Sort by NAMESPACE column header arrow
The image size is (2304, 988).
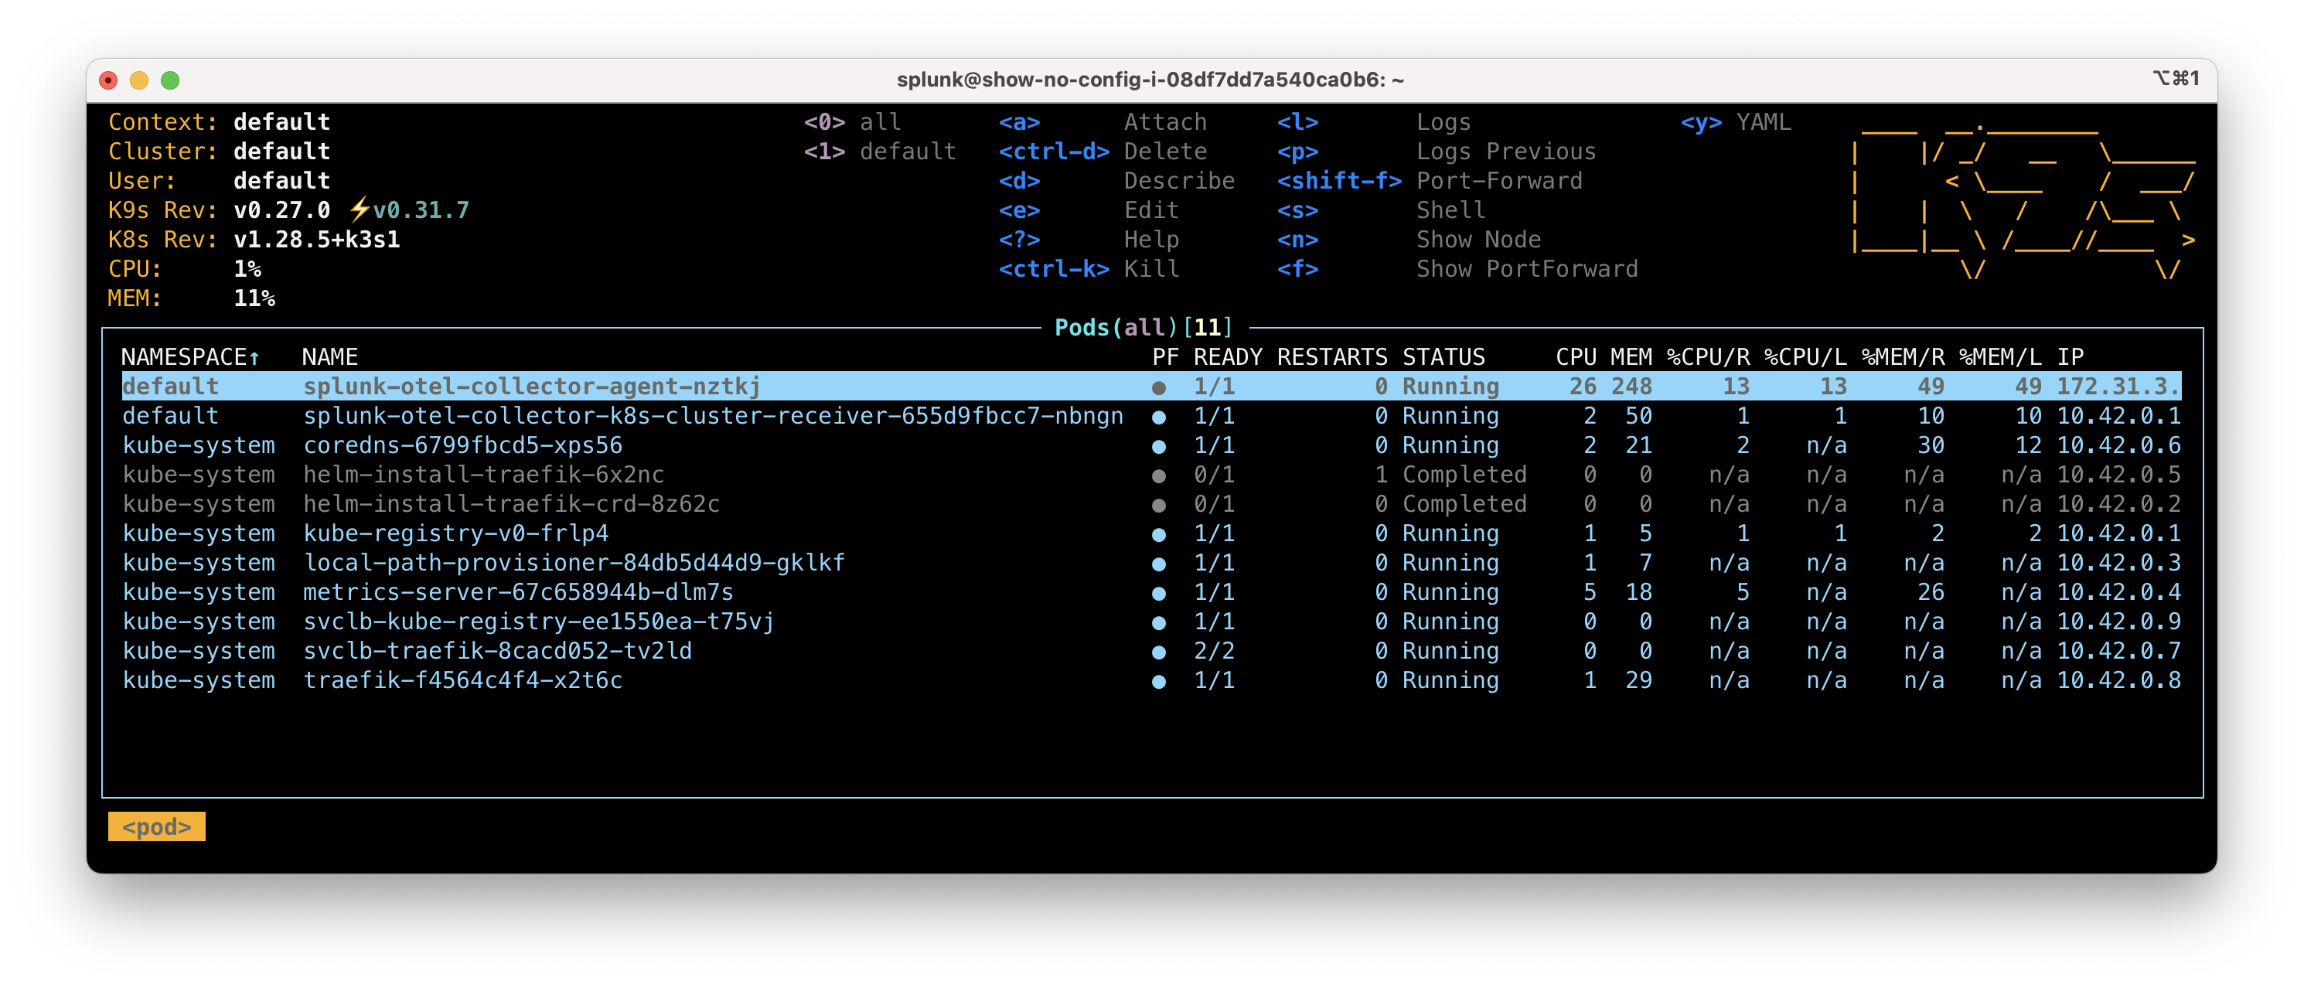[x=254, y=358]
